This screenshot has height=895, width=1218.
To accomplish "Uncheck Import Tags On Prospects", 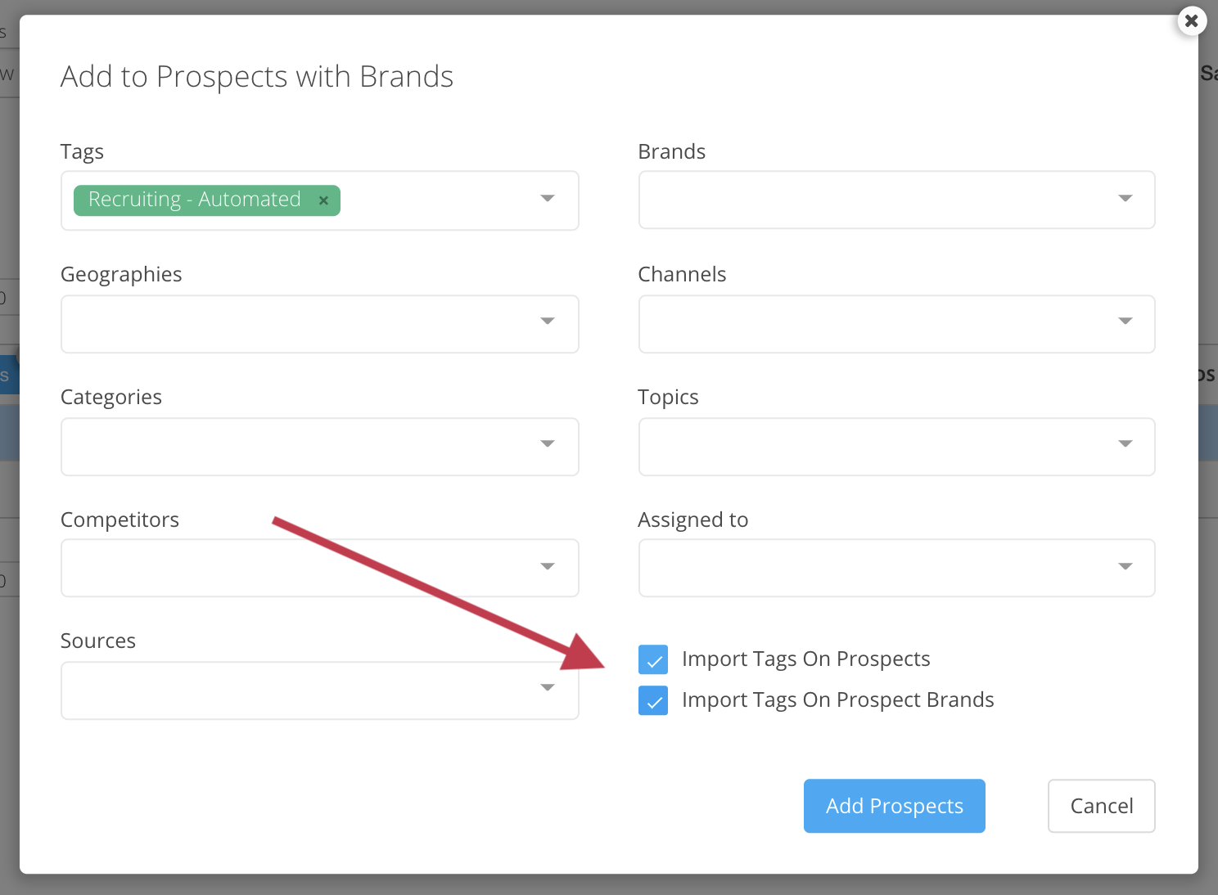I will click(x=653, y=659).
